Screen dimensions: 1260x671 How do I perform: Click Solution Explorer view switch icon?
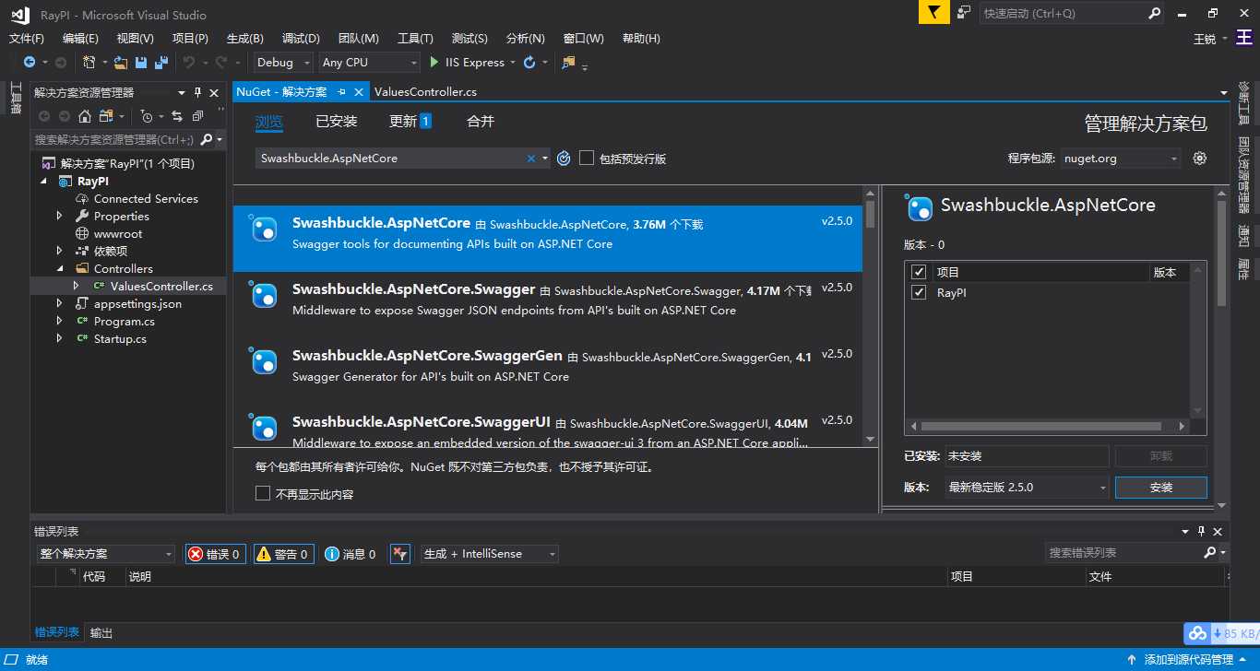pyautogui.click(x=105, y=116)
